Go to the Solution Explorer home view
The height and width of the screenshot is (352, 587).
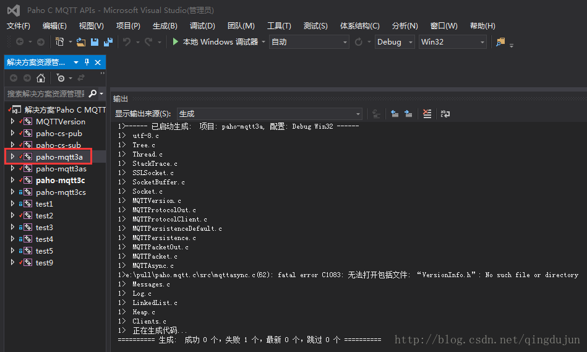pos(40,78)
